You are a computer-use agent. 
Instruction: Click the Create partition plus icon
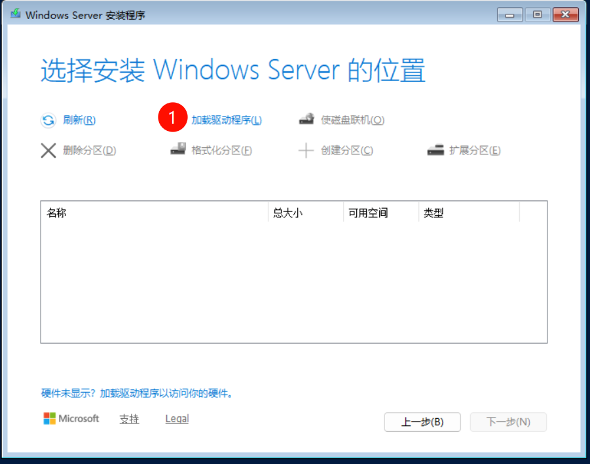(306, 151)
